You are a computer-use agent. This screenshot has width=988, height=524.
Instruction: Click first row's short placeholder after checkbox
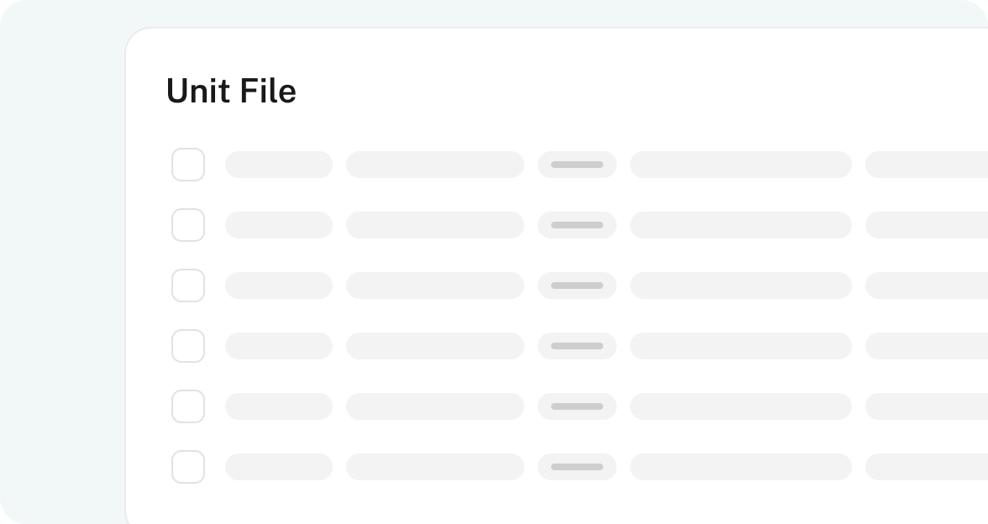click(x=279, y=165)
